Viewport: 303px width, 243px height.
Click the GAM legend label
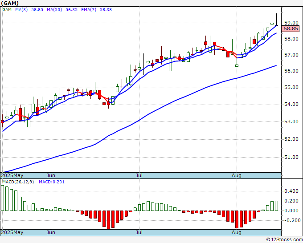tap(7, 10)
